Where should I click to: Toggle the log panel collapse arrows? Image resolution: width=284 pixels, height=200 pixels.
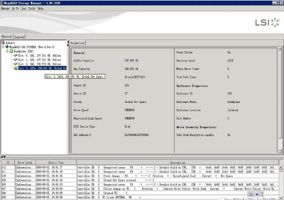pyautogui.click(x=3, y=156)
